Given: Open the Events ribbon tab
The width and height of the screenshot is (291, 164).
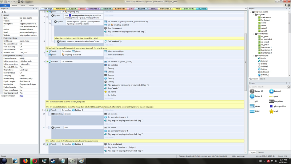Looking at the screenshot, I should [31, 5].
